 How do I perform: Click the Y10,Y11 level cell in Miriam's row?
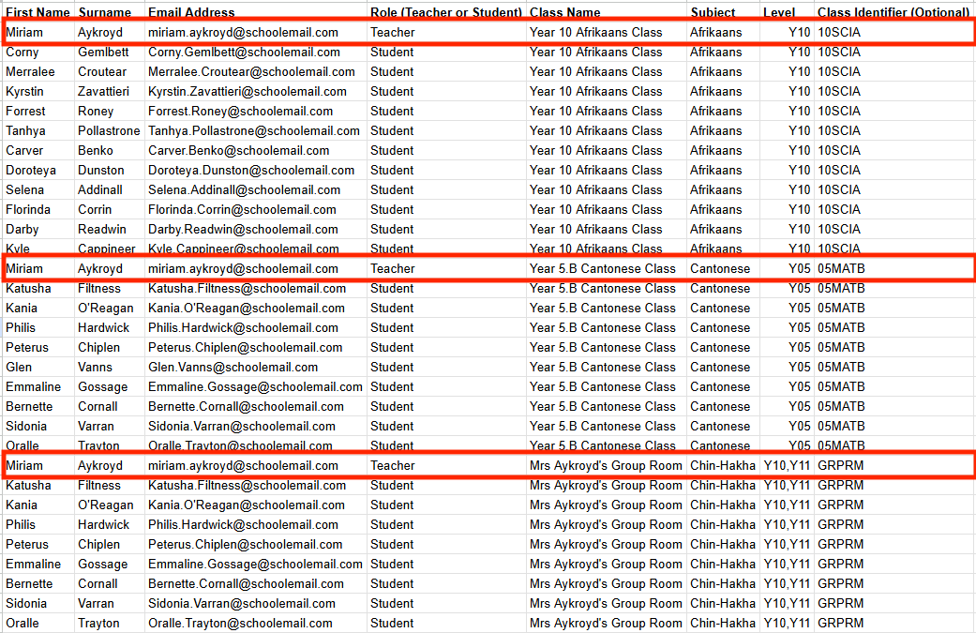pos(787,465)
